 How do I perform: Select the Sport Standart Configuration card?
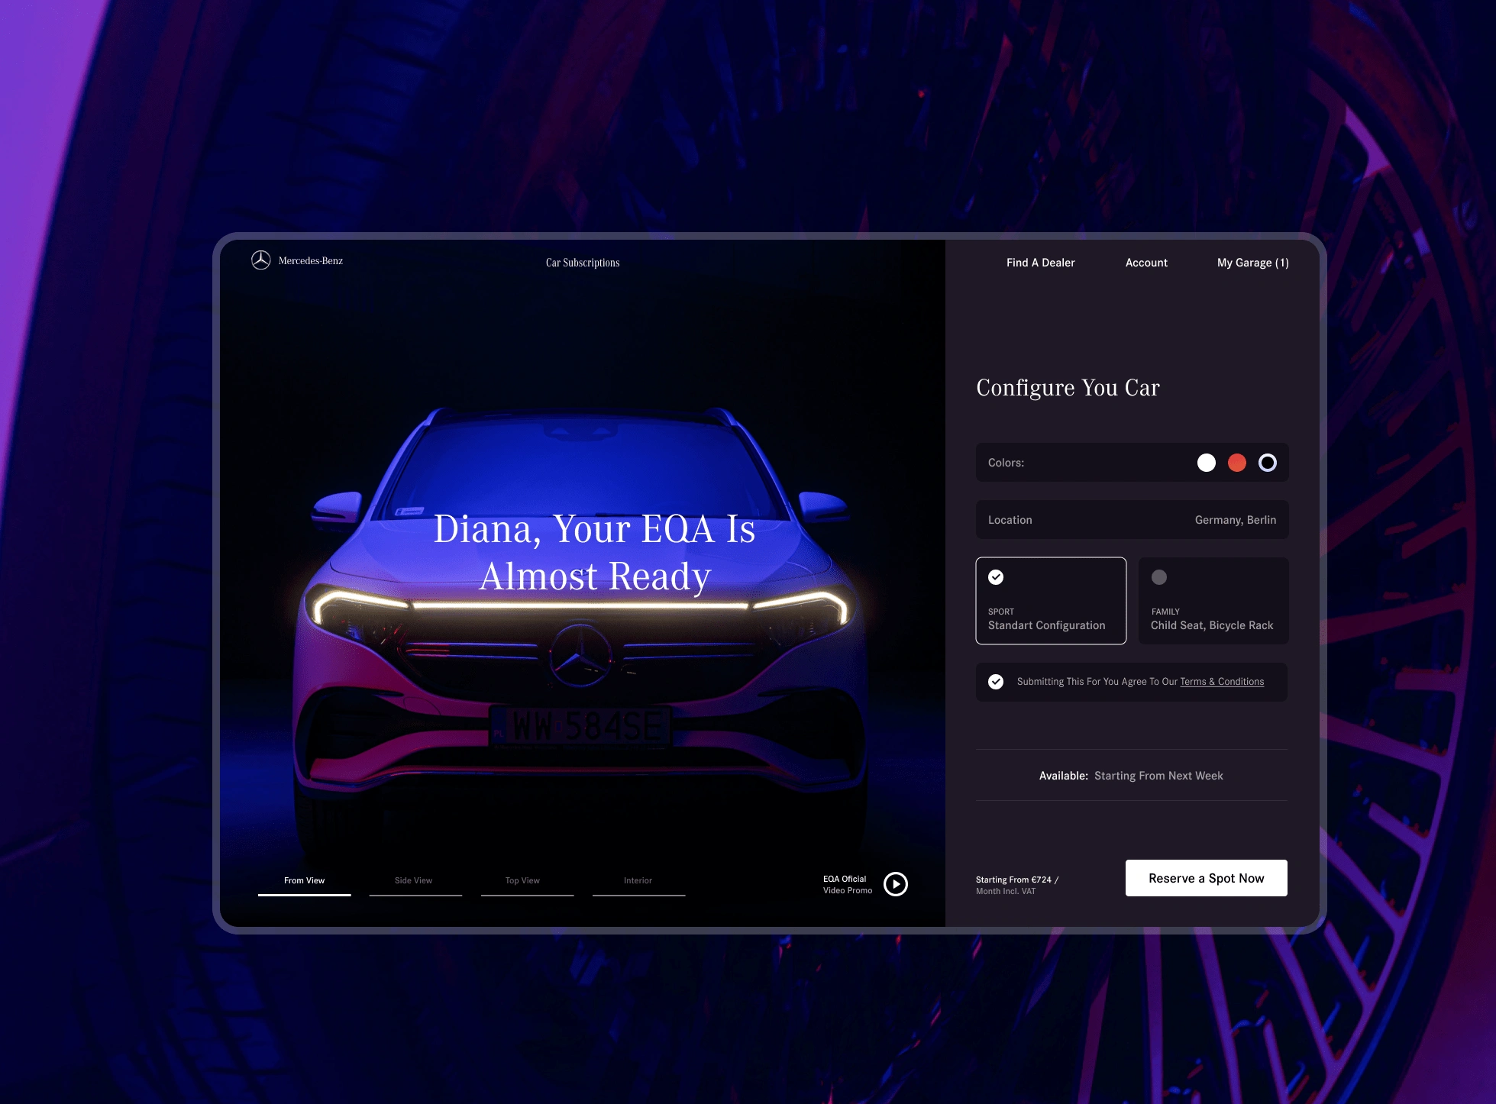tap(1051, 601)
